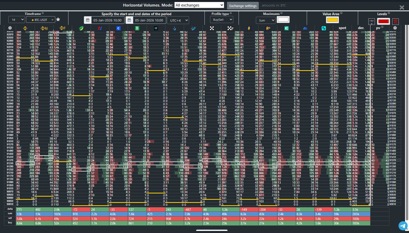Expand the 1d timeframe dropdown

(17, 20)
